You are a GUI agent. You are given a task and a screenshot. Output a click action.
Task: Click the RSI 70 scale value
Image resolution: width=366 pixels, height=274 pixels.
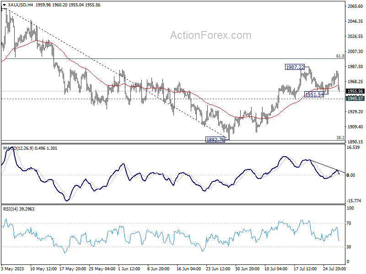point(349,223)
